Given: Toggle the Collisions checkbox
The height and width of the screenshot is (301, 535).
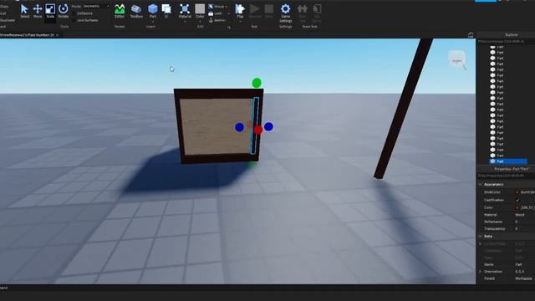Looking at the screenshot, I should click(x=74, y=13).
